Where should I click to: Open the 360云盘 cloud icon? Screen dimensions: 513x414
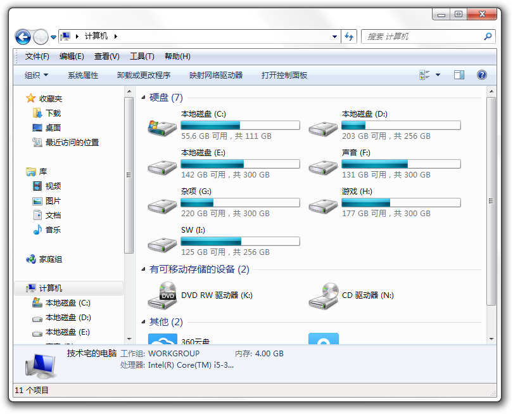(163, 339)
